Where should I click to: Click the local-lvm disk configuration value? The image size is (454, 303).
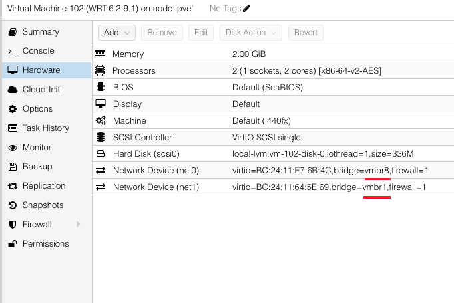pyautogui.click(x=323, y=153)
